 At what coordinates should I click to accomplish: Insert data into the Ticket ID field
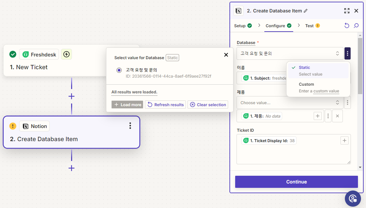[x=345, y=140]
